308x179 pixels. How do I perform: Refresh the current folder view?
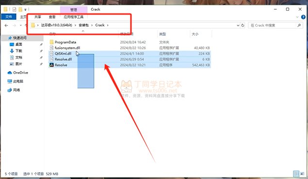pyautogui.click(x=243, y=25)
